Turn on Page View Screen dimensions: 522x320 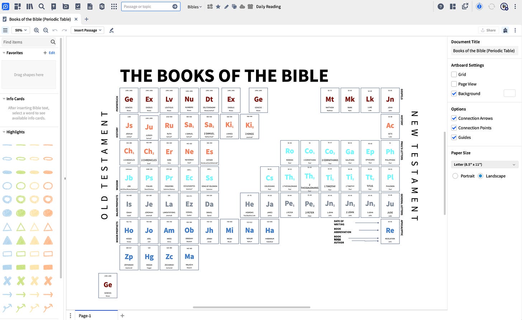[454, 84]
